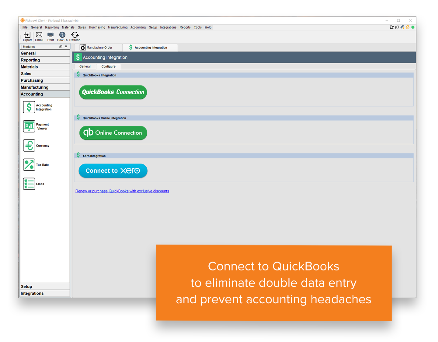Open the Payment Viewer module icon
Image resolution: width=438 pixels, height=342 pixels.
tap(29, 126)
